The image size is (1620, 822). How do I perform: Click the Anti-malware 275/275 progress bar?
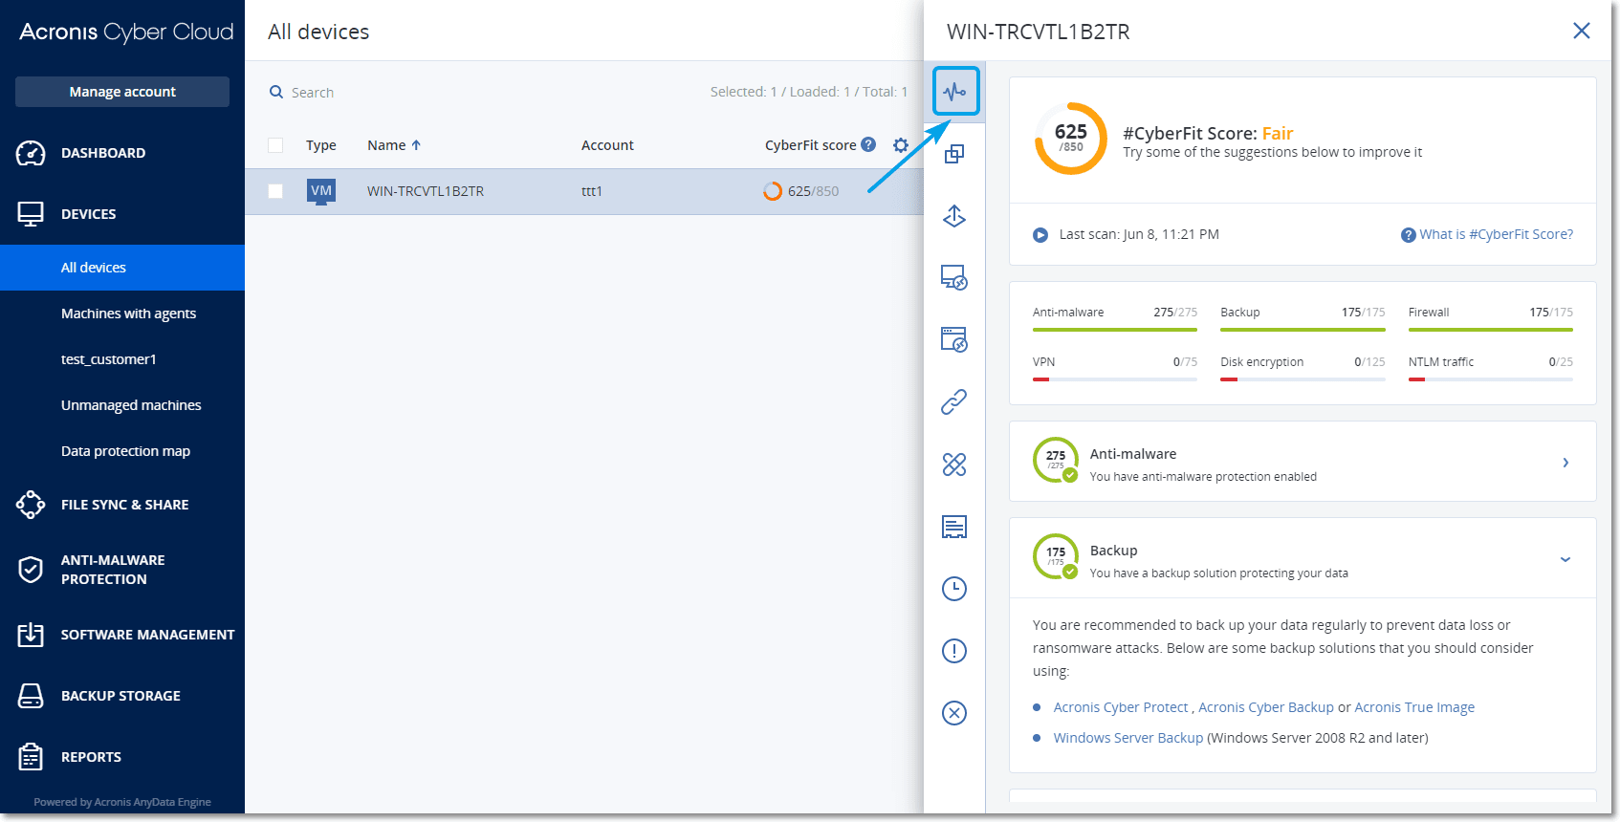(1115, 330)
